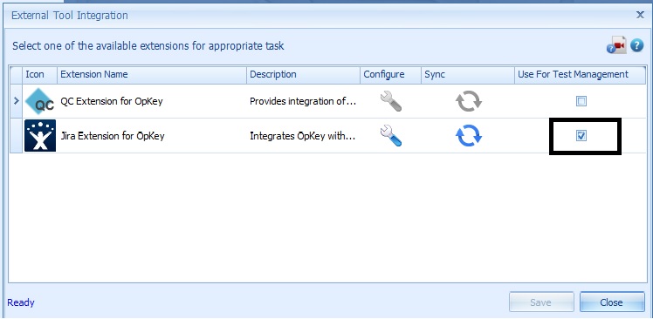653x319 pixels.
Task: Uncheck Jira Extension test management checkbox
Action: pyautogui.click(x=581, y=136)
